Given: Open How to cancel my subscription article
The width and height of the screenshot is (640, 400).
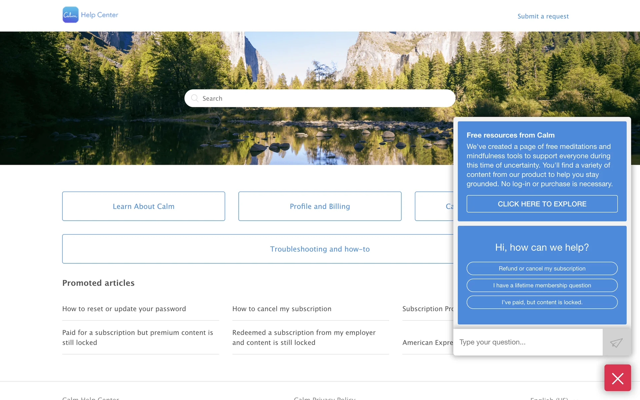Looking at the screenshot, I should 282,309.
